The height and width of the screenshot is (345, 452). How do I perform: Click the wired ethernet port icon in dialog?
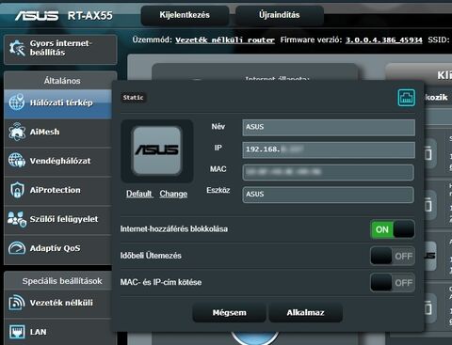(x=407, y=98)
